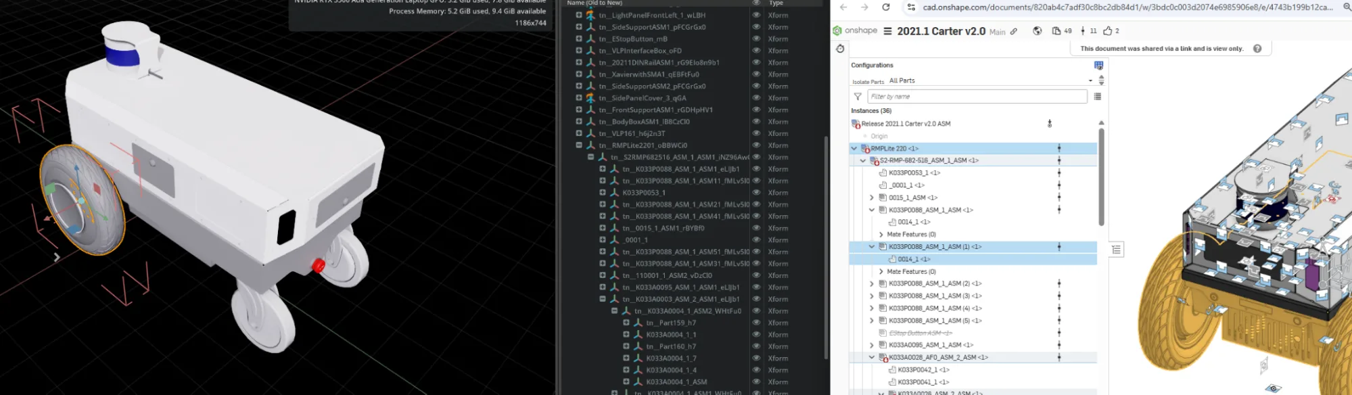
Task: Click the thumbs-up like icon
Action: (1108, 31)
